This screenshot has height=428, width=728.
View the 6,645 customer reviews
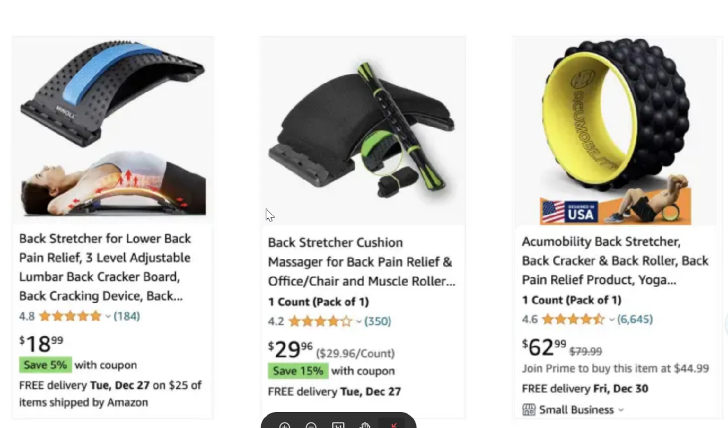pyautogui.click(x=635, y=319)
